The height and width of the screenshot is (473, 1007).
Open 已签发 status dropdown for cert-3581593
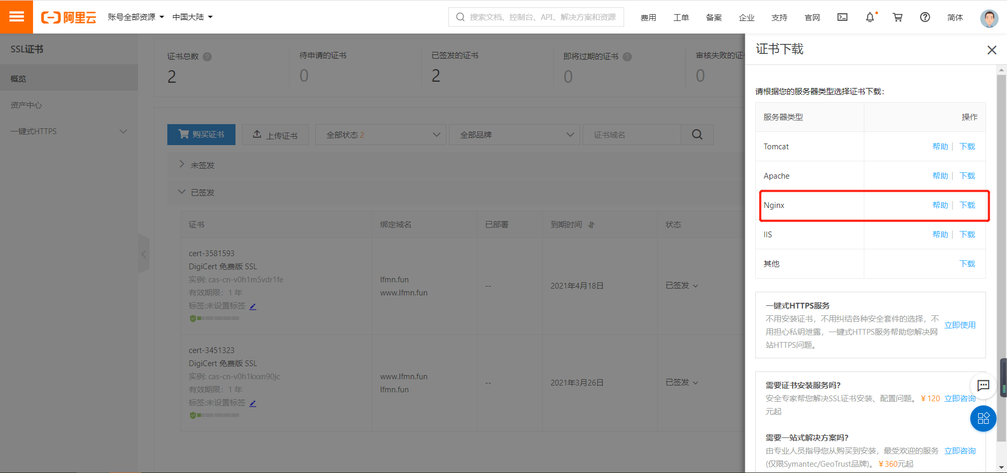point(682,285)
